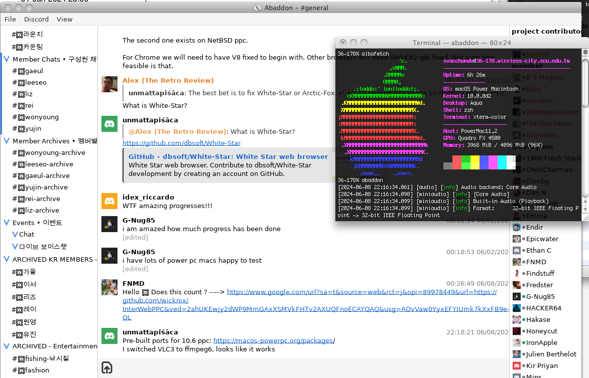The width and height of the screenshot is (589, 378).
Task: Select member Fredster in member list
Action: coord(539,285)
